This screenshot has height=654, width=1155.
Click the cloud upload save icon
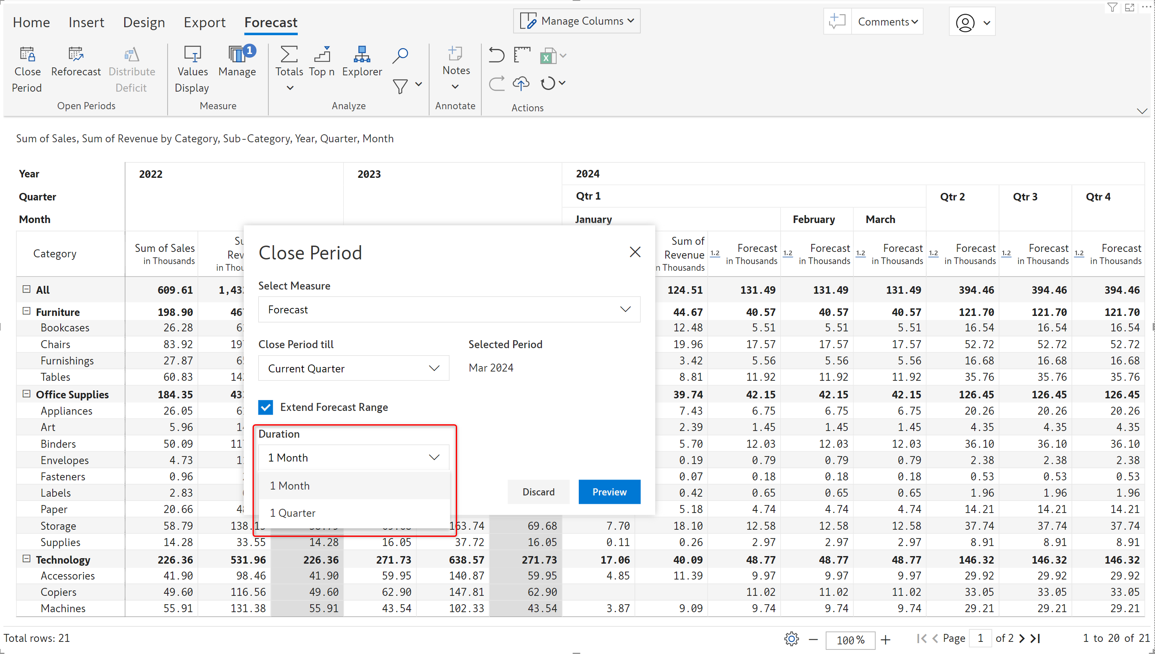pyautogui.click(x=521, y=84)
